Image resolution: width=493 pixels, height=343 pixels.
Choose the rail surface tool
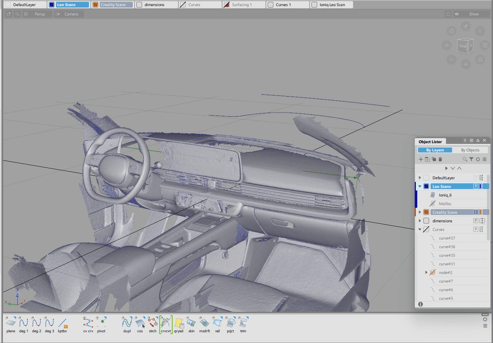point(217,323)
